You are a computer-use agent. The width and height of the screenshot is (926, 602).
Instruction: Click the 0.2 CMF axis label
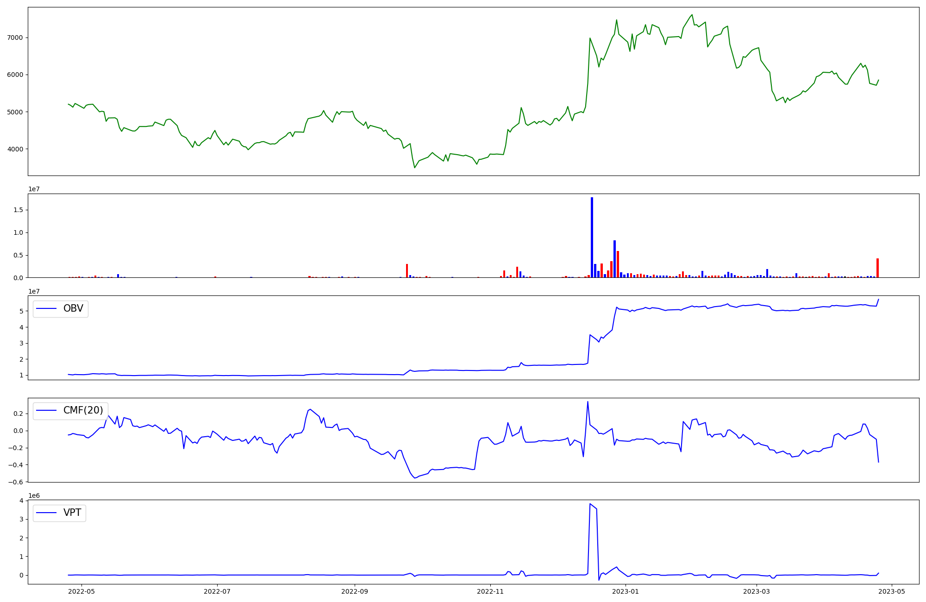(x=18, y=414)
